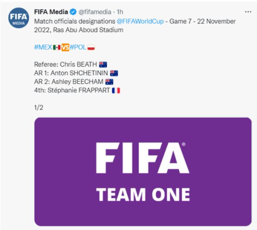Expand the FIFA Team One image
This screenshot has height=230, width=257.
click(143, 171)
